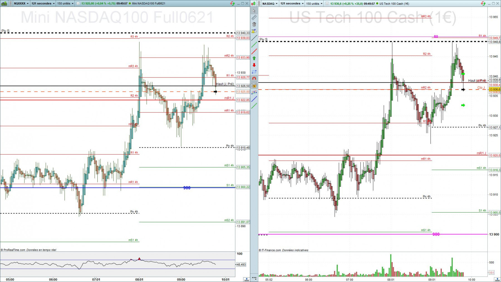Click the 13 891,07 mS2 4h price tag
The width and height of the screenshot is (501, 282).
pos(243,222)
